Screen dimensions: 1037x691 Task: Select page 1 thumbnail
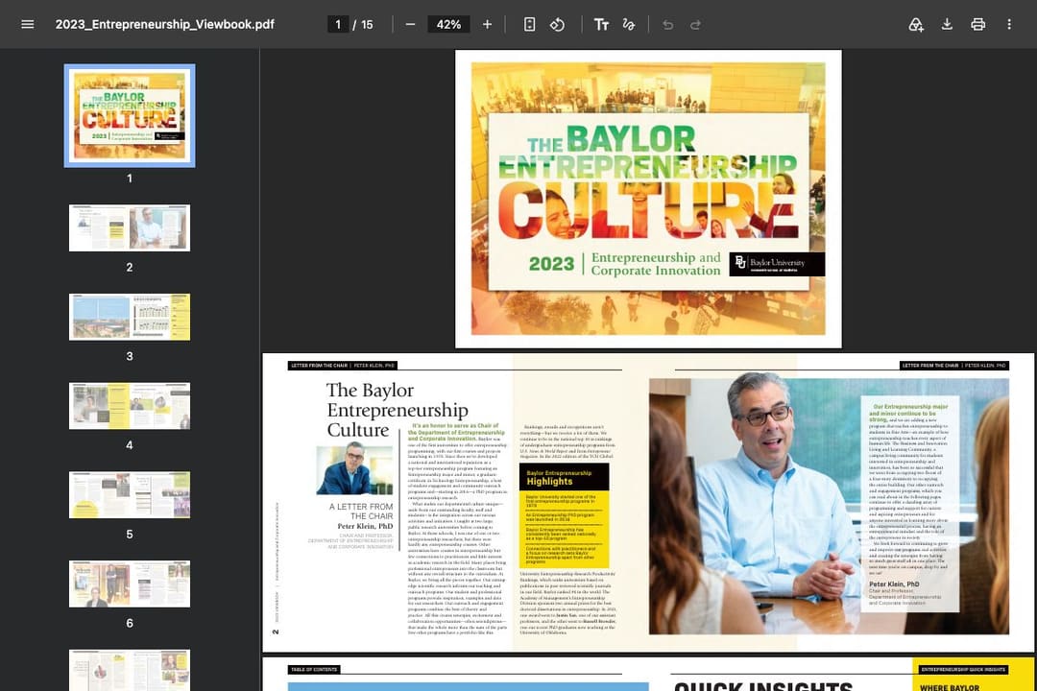(130, 116)
